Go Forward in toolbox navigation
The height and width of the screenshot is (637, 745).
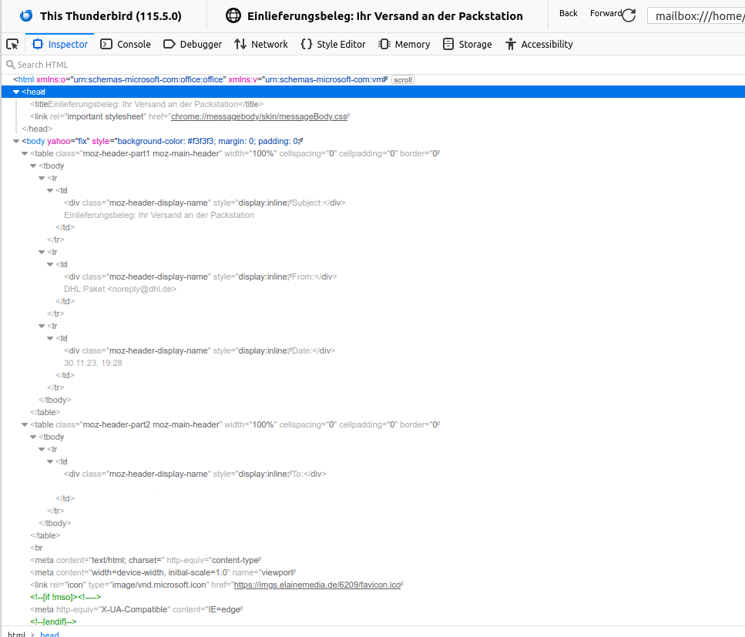click(606, 13)
